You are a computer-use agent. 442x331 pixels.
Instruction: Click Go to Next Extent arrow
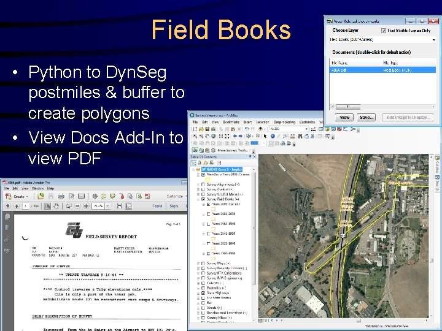coord(241,136)
